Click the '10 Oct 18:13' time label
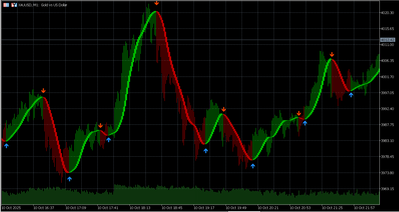 [140, 208]
